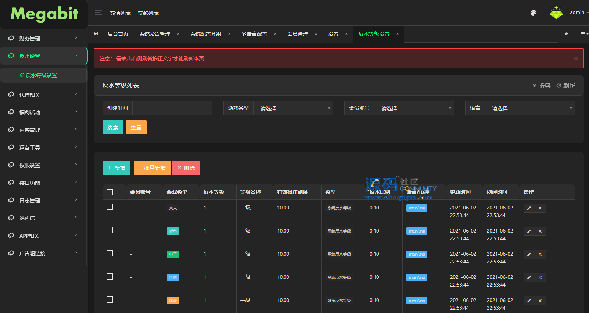This screenshot has height=313, width=589.
Task: Click the pencil edit icon in first row
Action: (x=529, y=208)
